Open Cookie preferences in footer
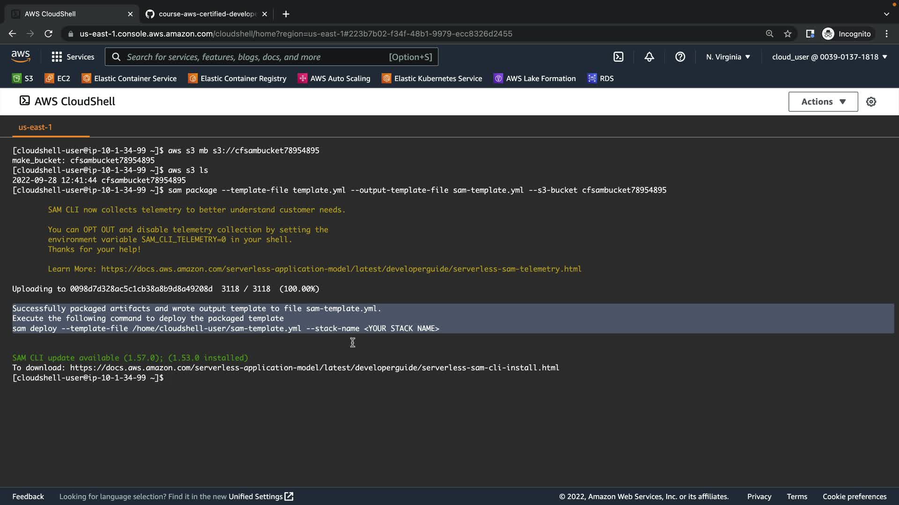 pyautogui.click(x=854, y=497)
